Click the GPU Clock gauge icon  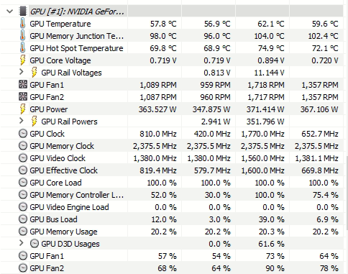pyautogui.click(x=23, y=134)
